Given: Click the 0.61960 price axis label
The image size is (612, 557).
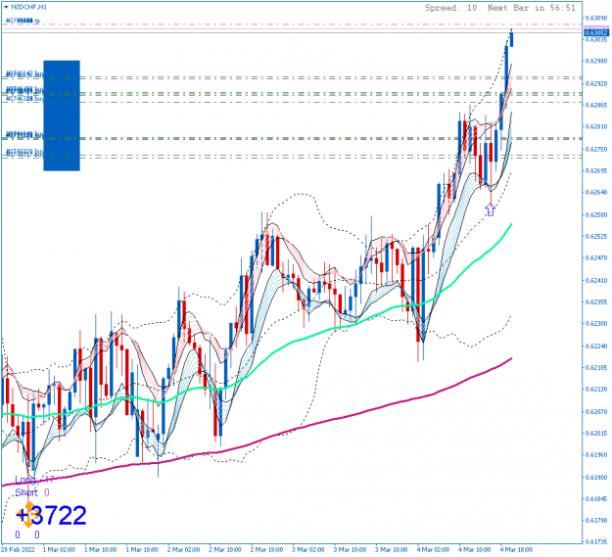Looking at the screenshot, I should 596,455.
